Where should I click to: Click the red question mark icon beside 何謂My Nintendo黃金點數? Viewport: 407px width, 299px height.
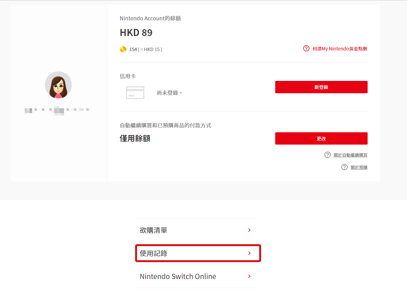click(x=306, y=48)
